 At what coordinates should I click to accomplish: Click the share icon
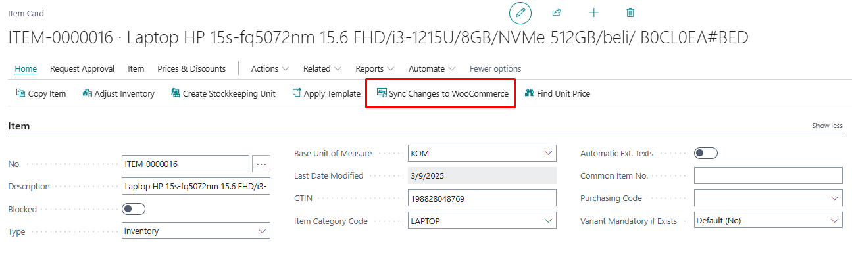click(x=557, y=12)
